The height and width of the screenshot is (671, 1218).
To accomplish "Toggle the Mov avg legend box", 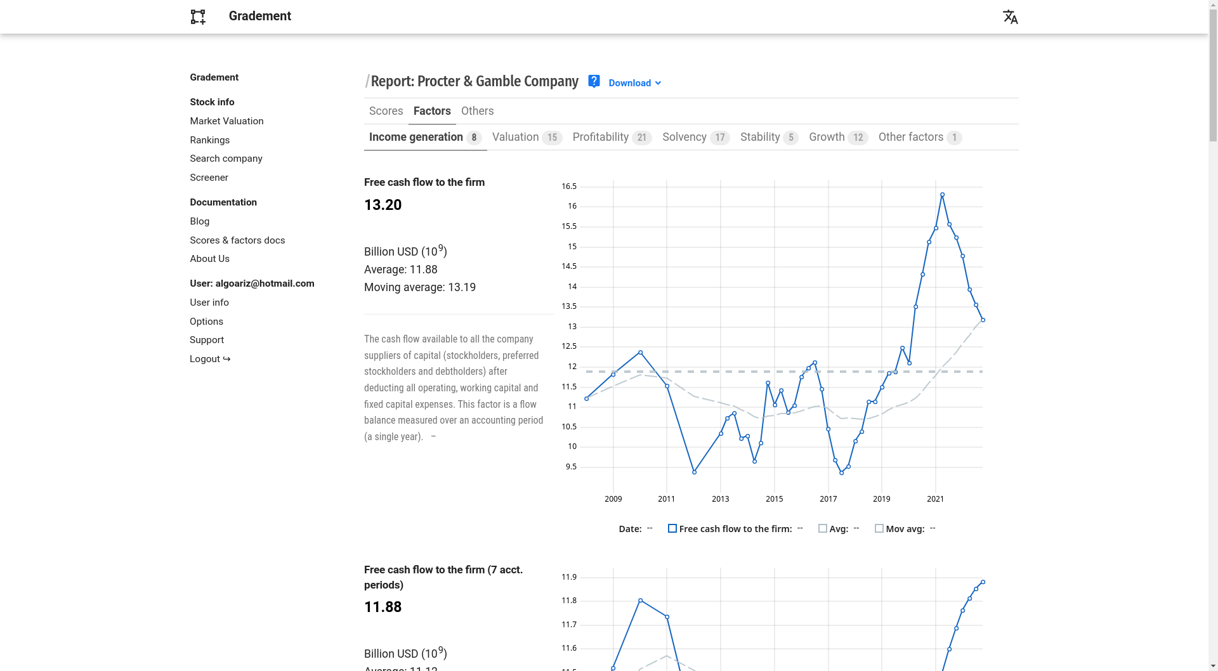I will 879,528.
